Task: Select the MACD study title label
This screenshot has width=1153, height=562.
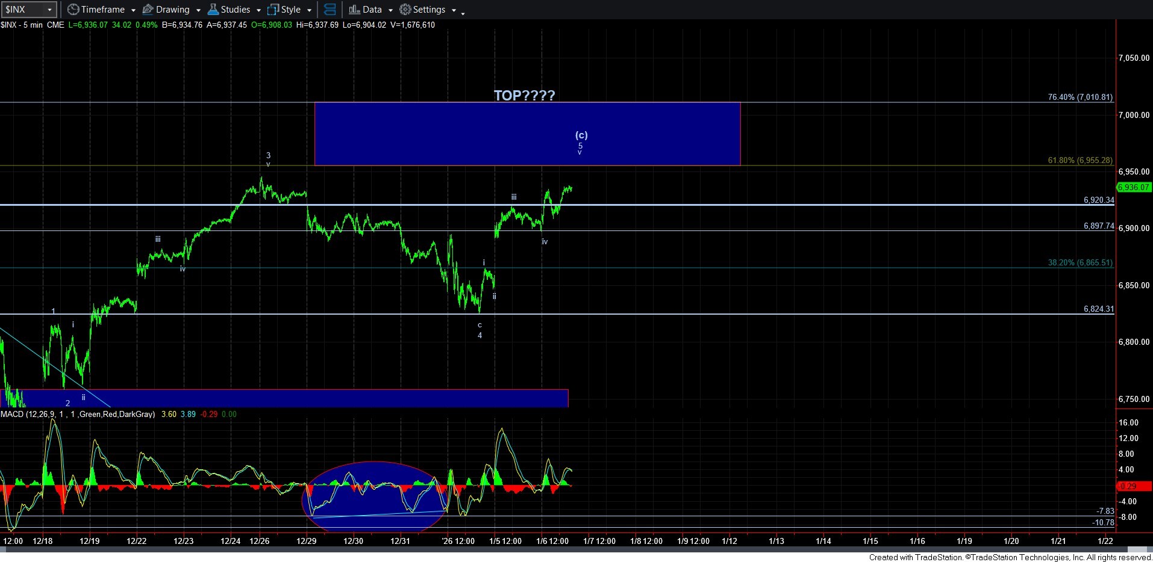Action: 78,414
